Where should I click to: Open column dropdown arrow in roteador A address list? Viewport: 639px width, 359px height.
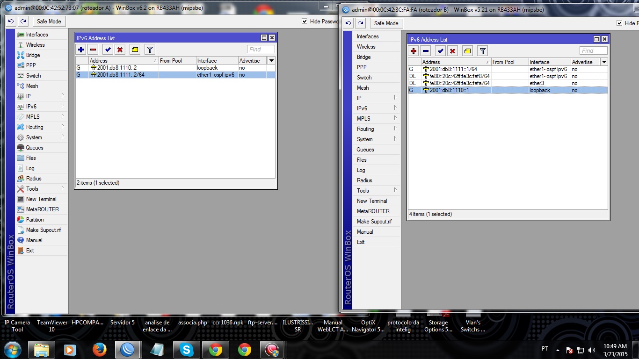pos(271,61)
